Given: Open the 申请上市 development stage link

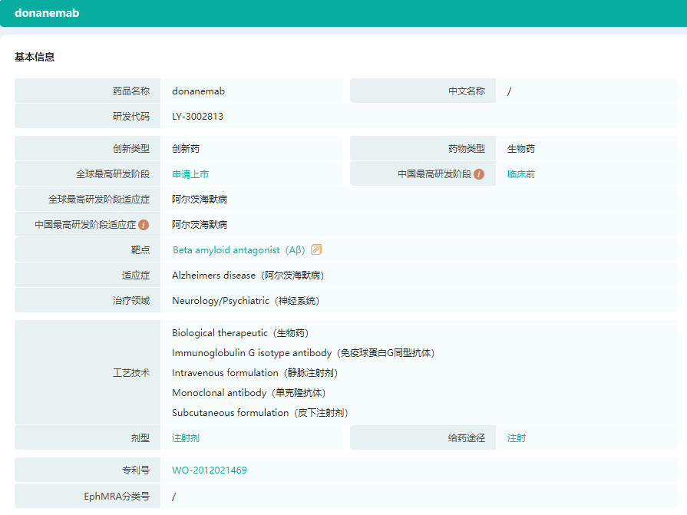Looking at the screenshot, I should pyautogui.click(x=190, y=174).
